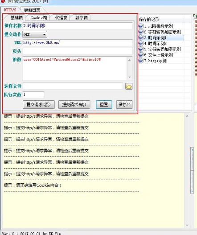Screen dimensions: 197x235
Task: Select record '2.字符转码加密示例'
Action: click(162, 32)
